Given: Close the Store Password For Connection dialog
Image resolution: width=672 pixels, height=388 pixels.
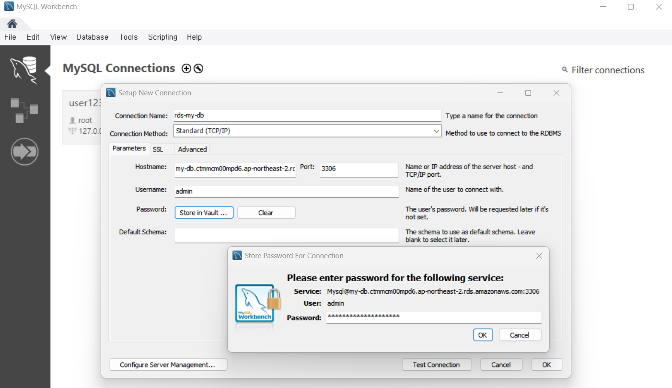Looking at the screenshot, I should point(539,256).
